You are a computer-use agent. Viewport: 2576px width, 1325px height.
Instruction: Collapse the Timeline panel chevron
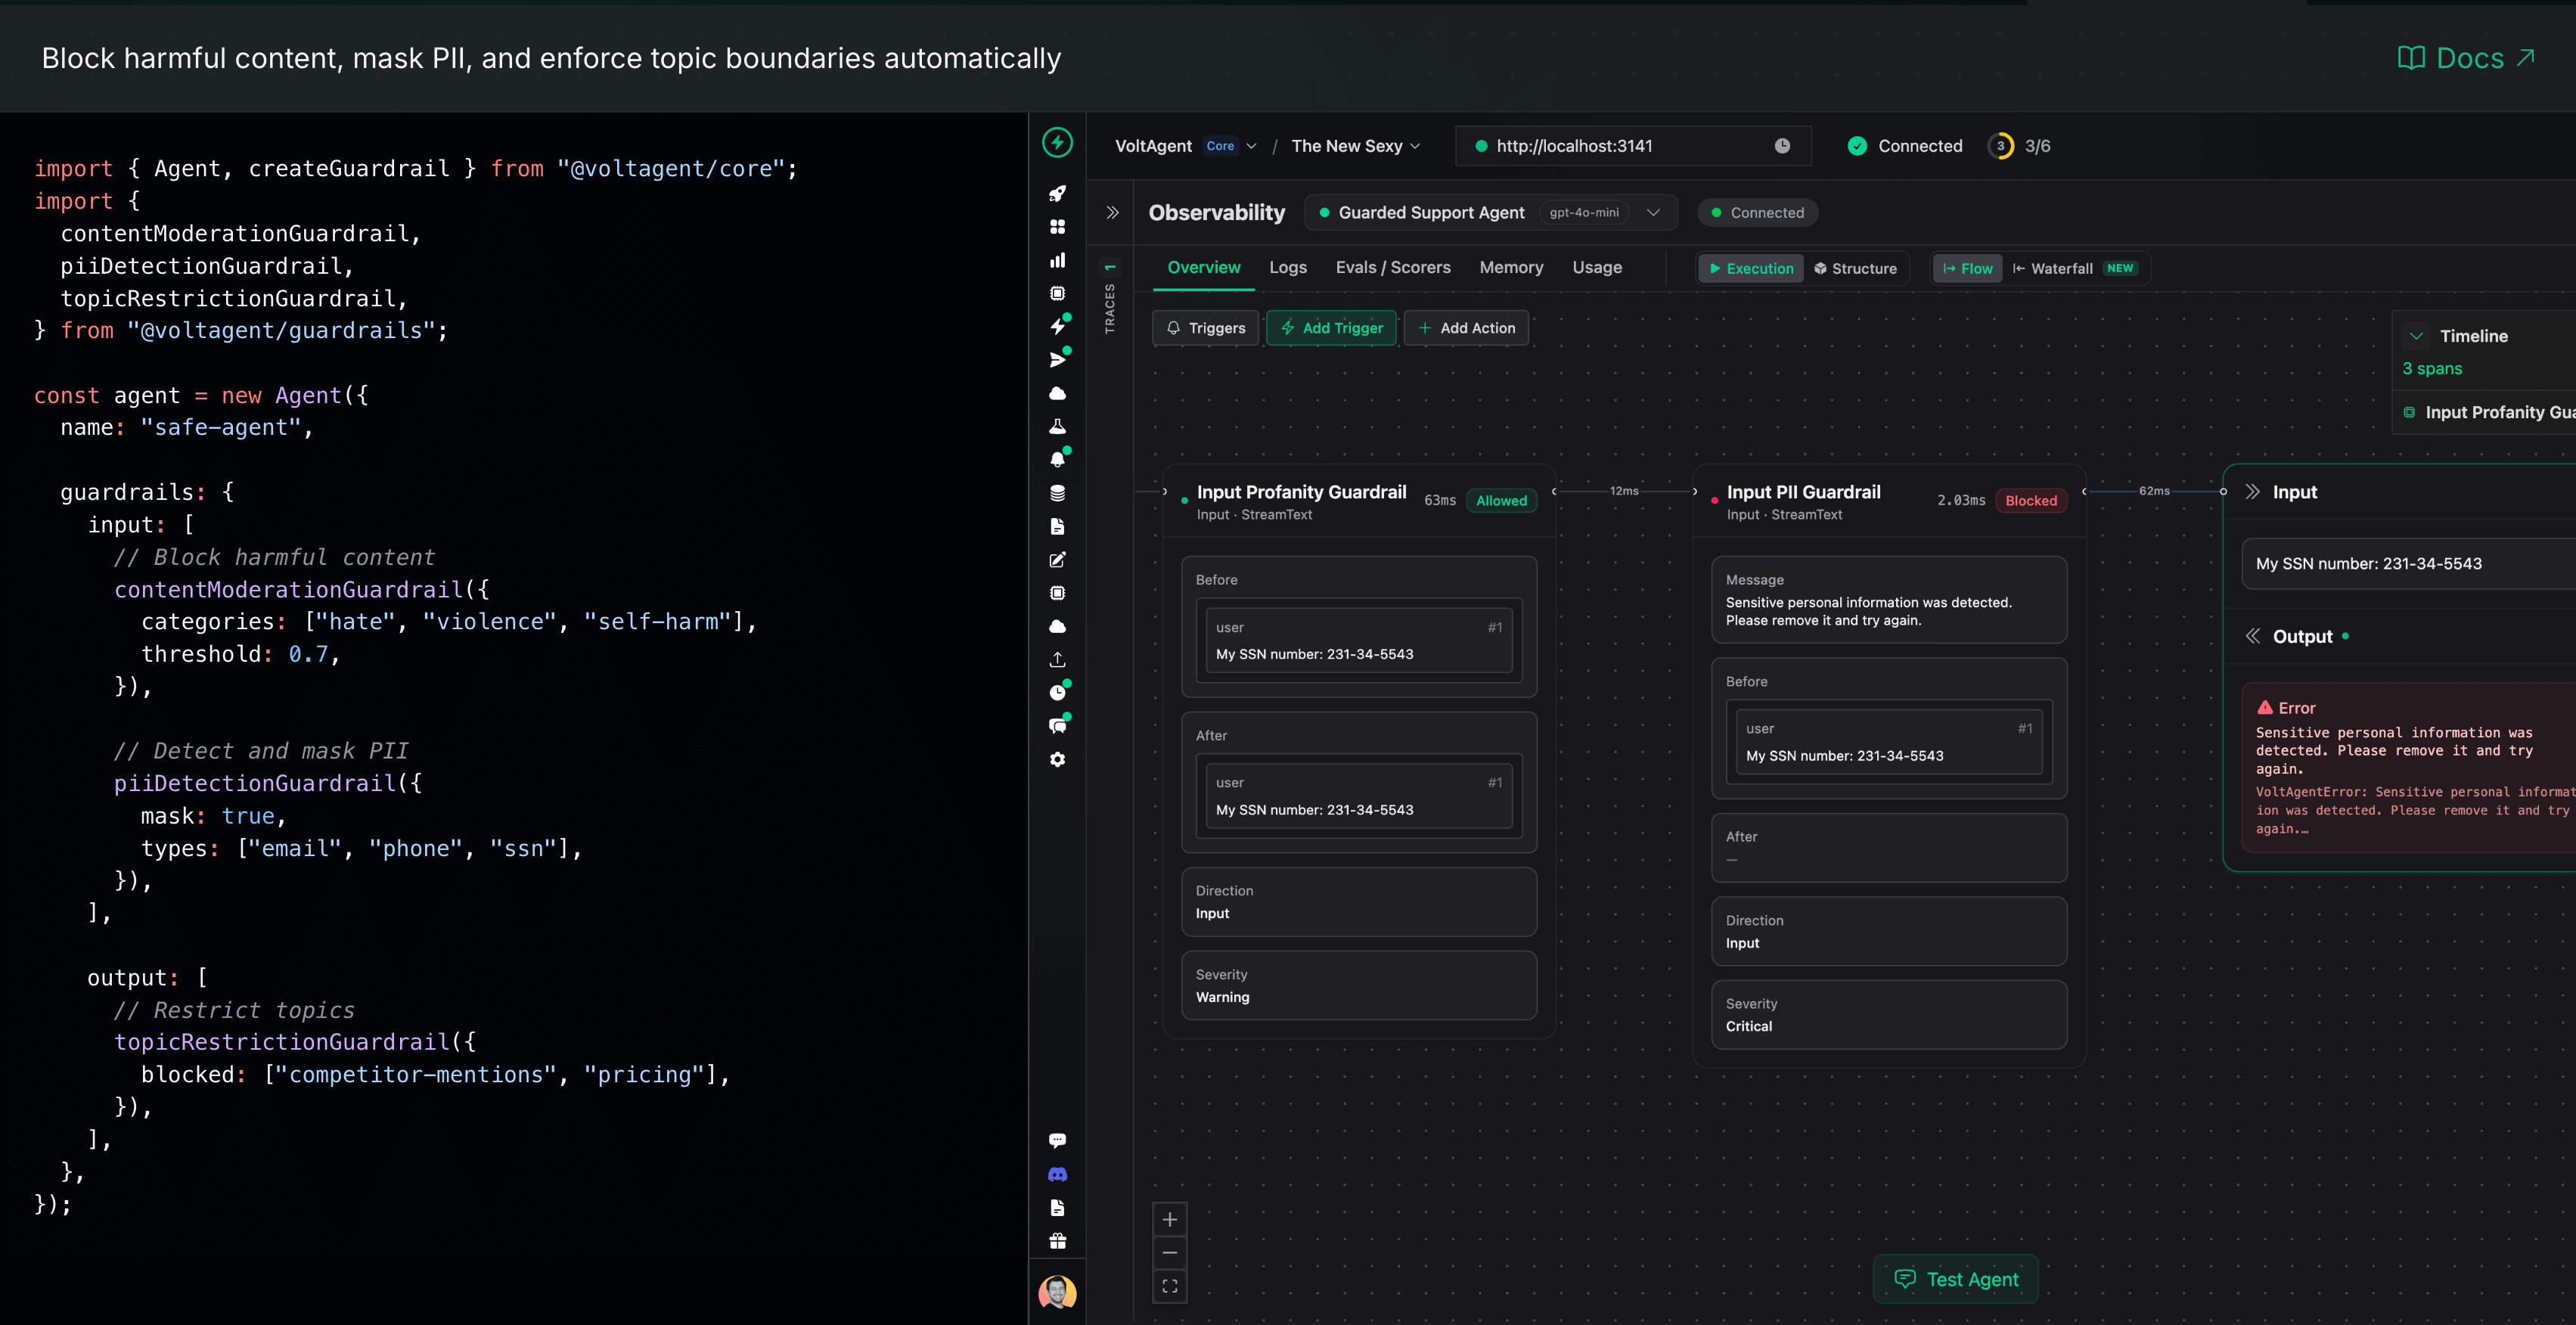pos(2418,336)
